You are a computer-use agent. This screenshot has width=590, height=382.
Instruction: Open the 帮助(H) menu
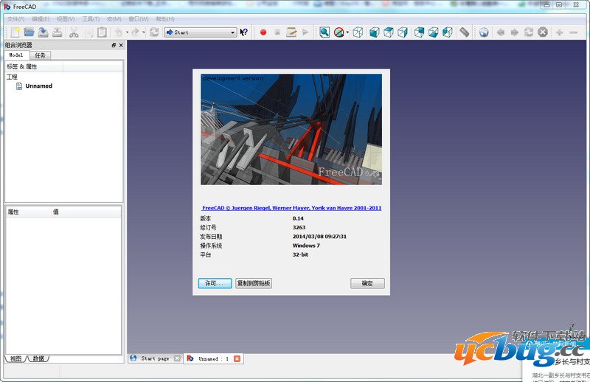[164, 19]
